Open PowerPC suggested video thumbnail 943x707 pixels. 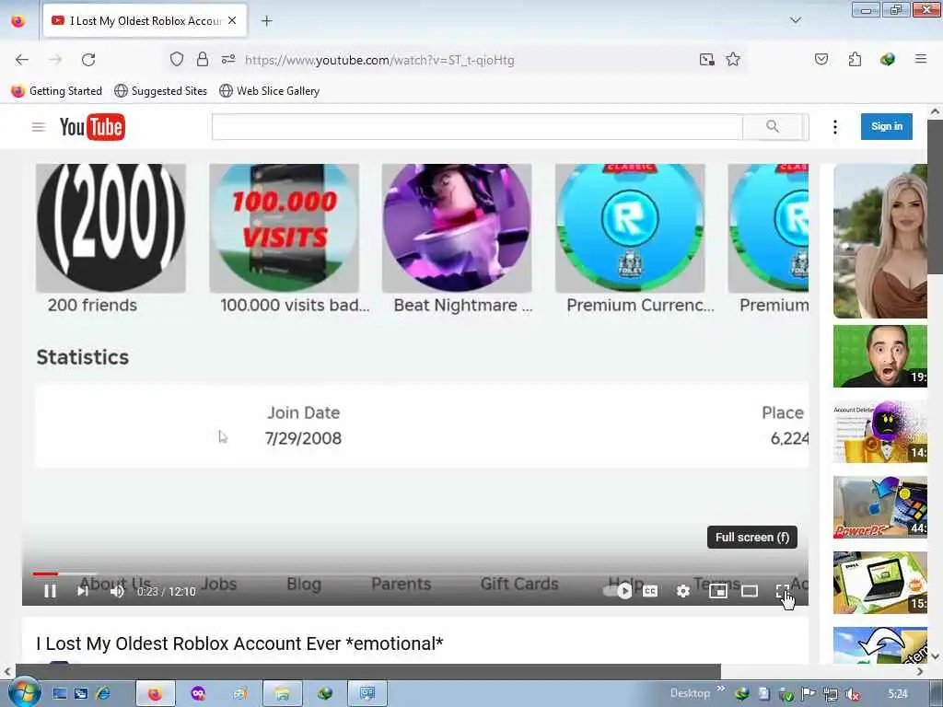click(879, 507)
